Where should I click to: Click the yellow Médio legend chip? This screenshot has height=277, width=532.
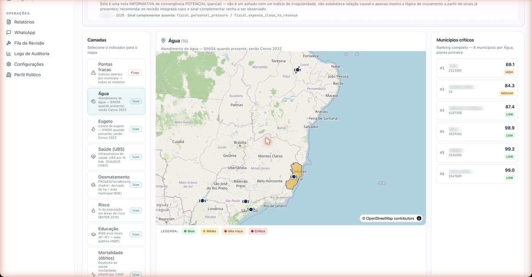coord(209,231)
